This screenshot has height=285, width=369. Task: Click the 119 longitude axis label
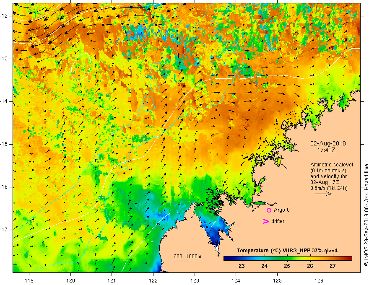pos(29,280)
